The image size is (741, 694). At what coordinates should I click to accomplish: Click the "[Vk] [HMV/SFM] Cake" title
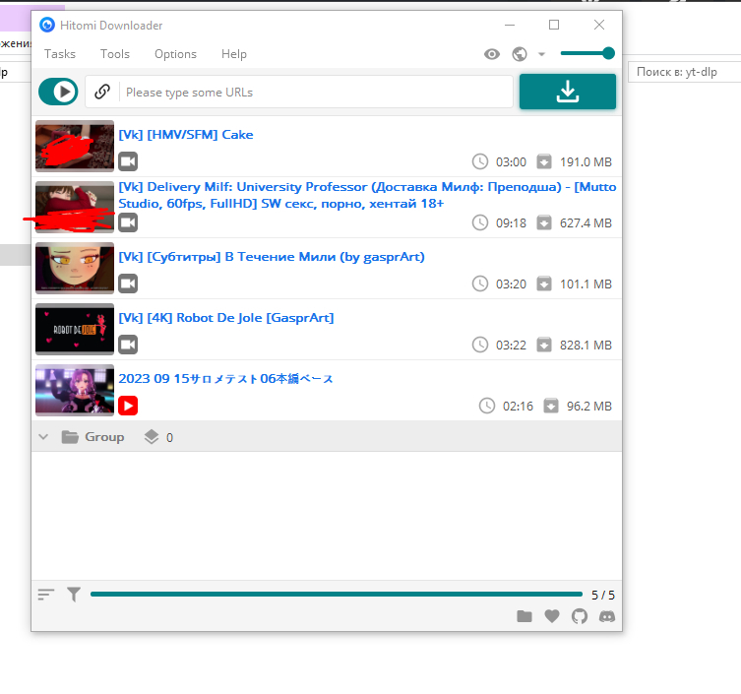tap(185, 134)
